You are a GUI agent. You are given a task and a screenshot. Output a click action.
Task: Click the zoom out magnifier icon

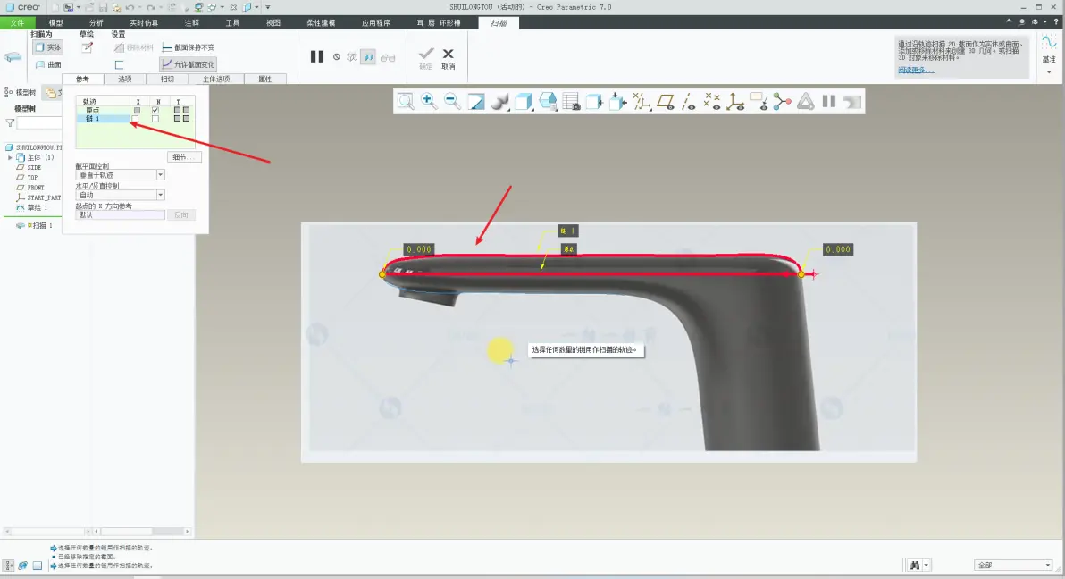(x=452, y=101)
